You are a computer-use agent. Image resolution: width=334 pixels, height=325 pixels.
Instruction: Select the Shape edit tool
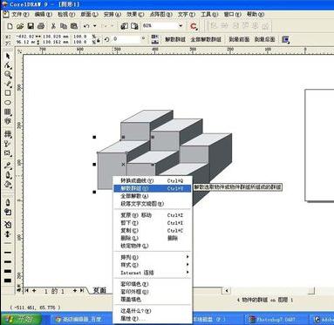(x=8, y=65)
